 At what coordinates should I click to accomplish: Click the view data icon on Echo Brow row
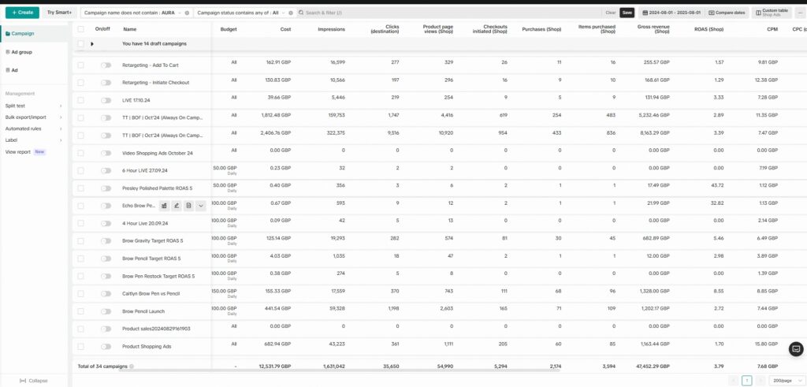click(x=164, y=206)
